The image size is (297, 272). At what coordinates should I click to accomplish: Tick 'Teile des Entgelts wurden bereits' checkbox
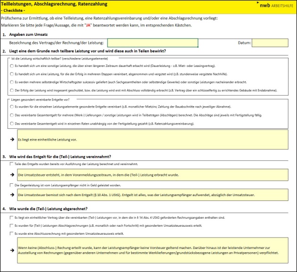[x=12, y=164]
